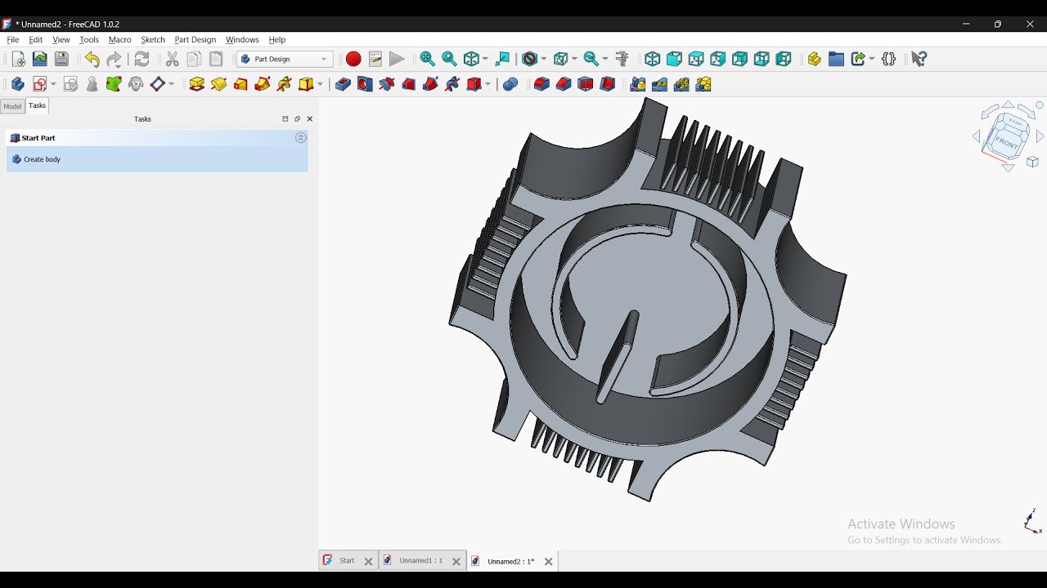Click the Create sketch icon
This screenshot has height=588, width=1047.
[x=40, y=84]
